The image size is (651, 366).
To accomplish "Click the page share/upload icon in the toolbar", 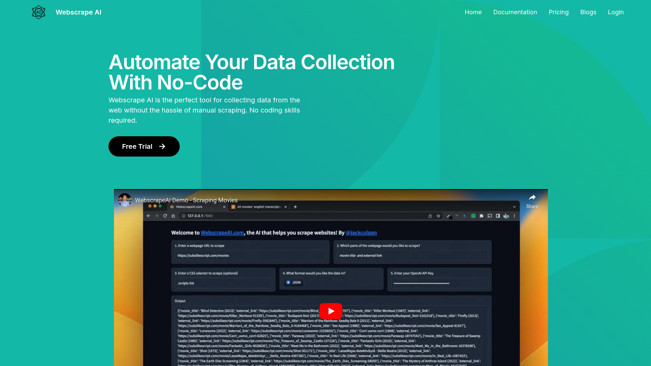I will tap(430, 216).
